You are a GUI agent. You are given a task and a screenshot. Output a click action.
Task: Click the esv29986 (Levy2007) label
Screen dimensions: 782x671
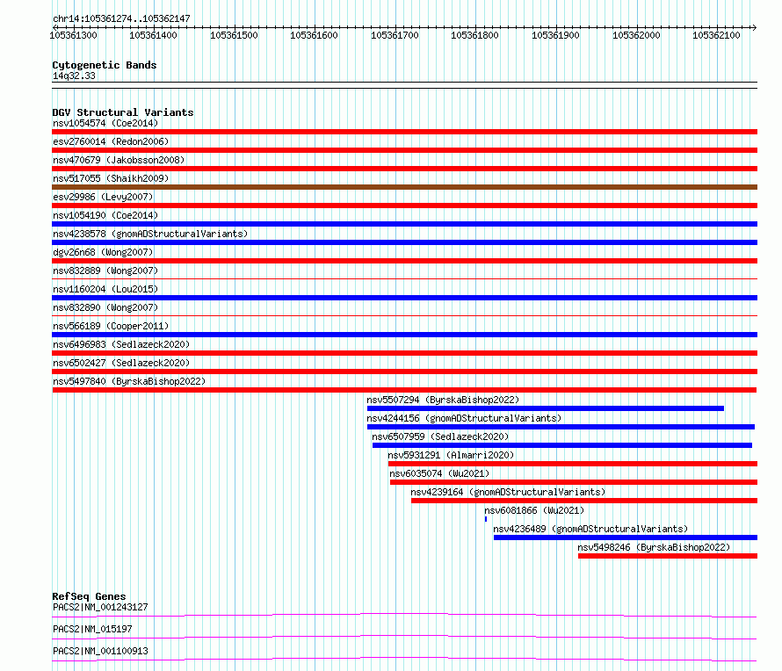pyautogui.click(x=103, y=197)
